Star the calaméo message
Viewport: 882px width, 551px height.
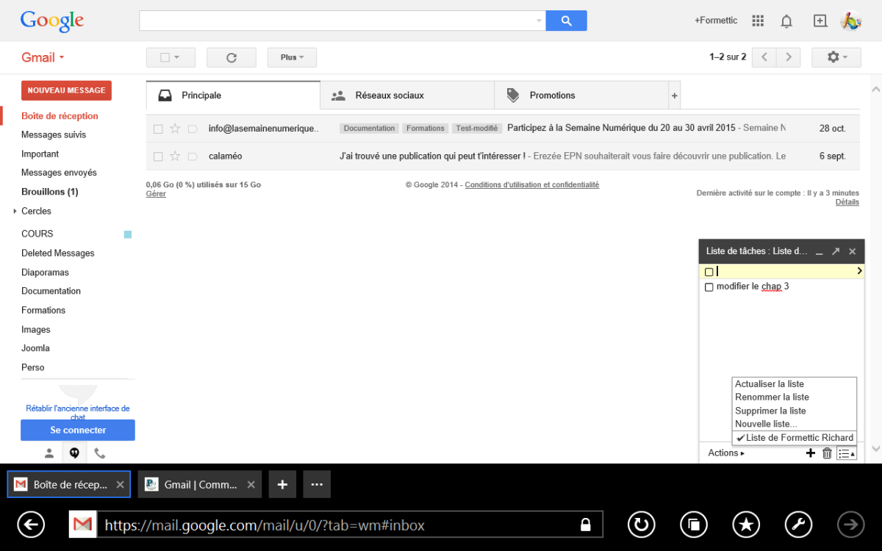(175, 156)
